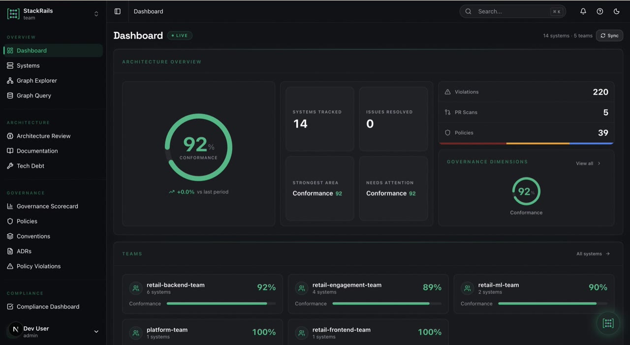Click the platform-team 100% value
The image size is (630, 345).
264,332
